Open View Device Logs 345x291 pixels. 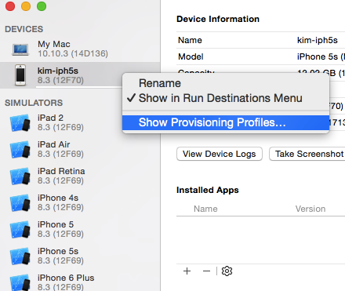220,154
